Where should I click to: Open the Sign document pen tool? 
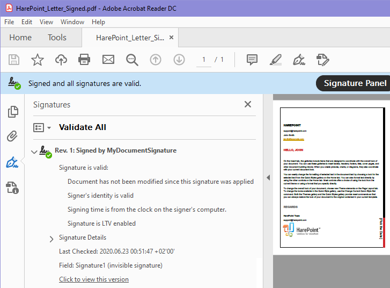pyautogui.click(x=299, y=60)
